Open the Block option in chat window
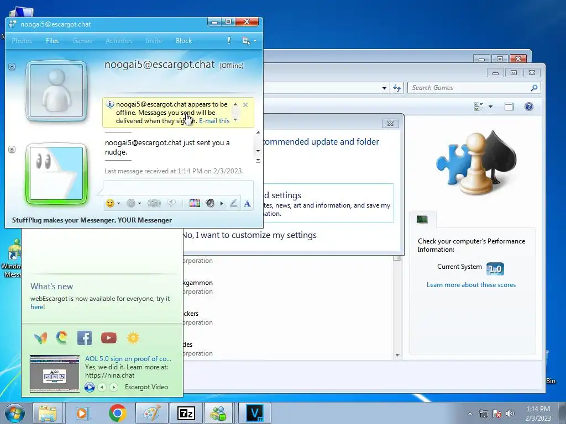The width and height of the screenshot is (566, 424). [184, 41]
